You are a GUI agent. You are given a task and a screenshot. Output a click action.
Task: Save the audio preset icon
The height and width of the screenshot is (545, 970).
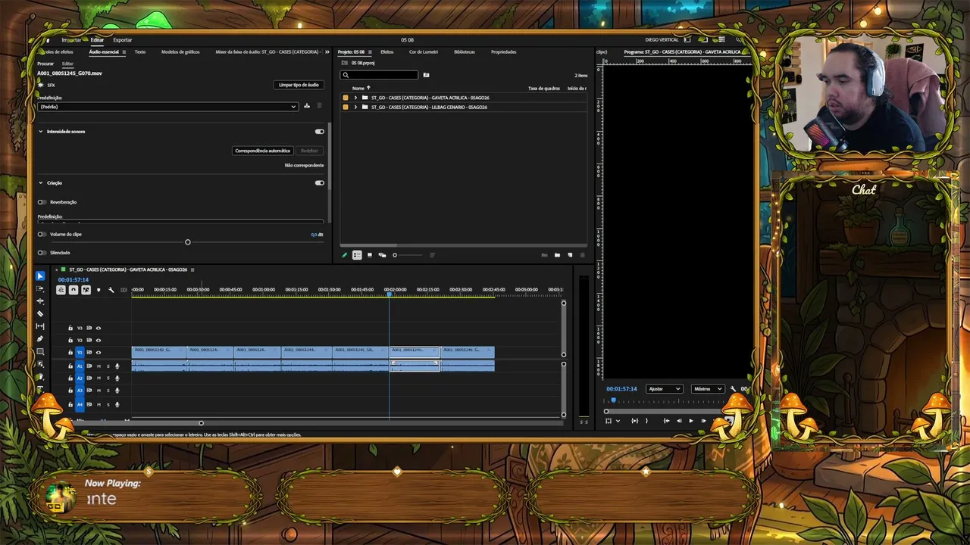pyautogui.click(x=307, y=106)
